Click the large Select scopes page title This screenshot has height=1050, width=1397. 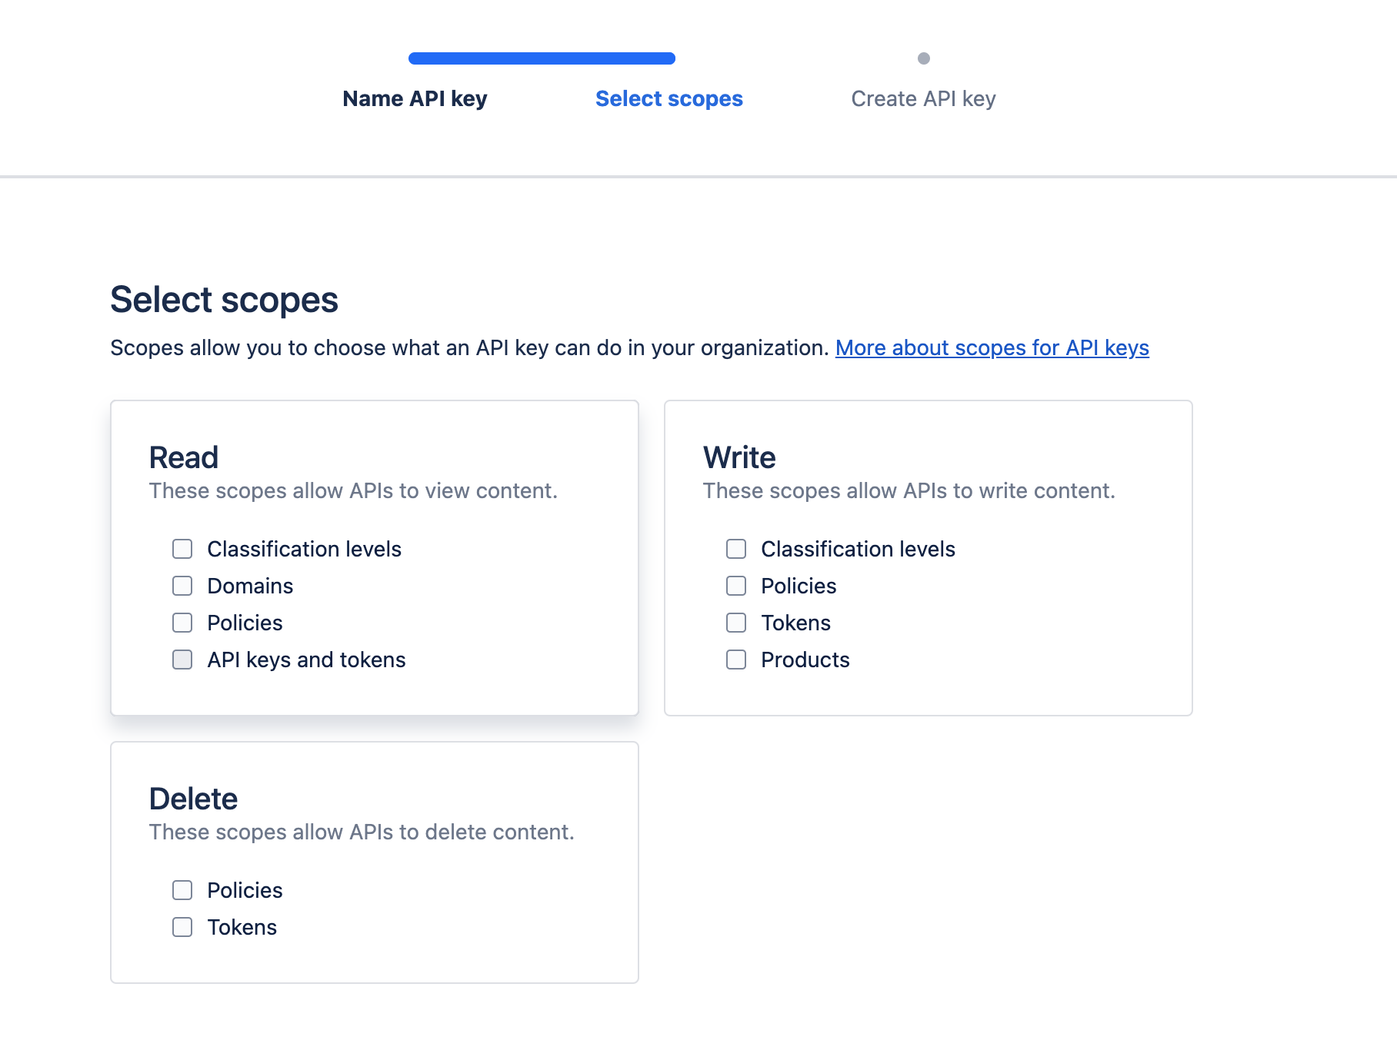coord(224,300)
